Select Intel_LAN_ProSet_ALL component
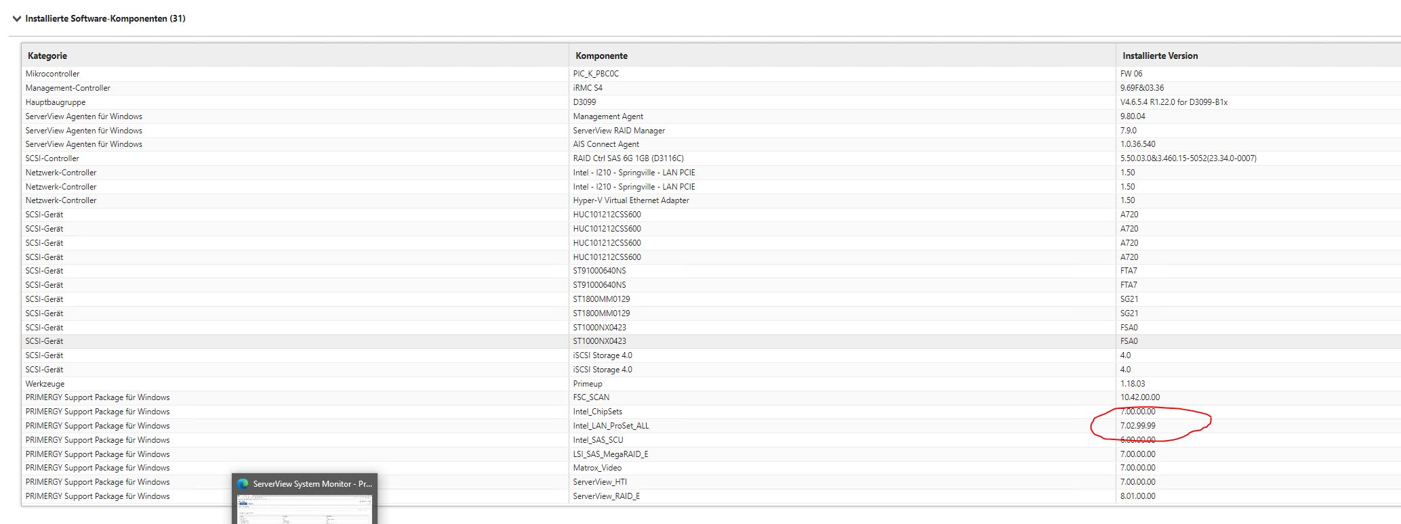Viewport: 1401px width, 524px height. pyautogui.click(x=611, y=426)
